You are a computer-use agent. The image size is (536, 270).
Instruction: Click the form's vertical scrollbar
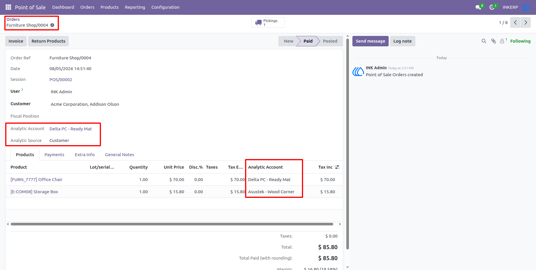point(347,143)
